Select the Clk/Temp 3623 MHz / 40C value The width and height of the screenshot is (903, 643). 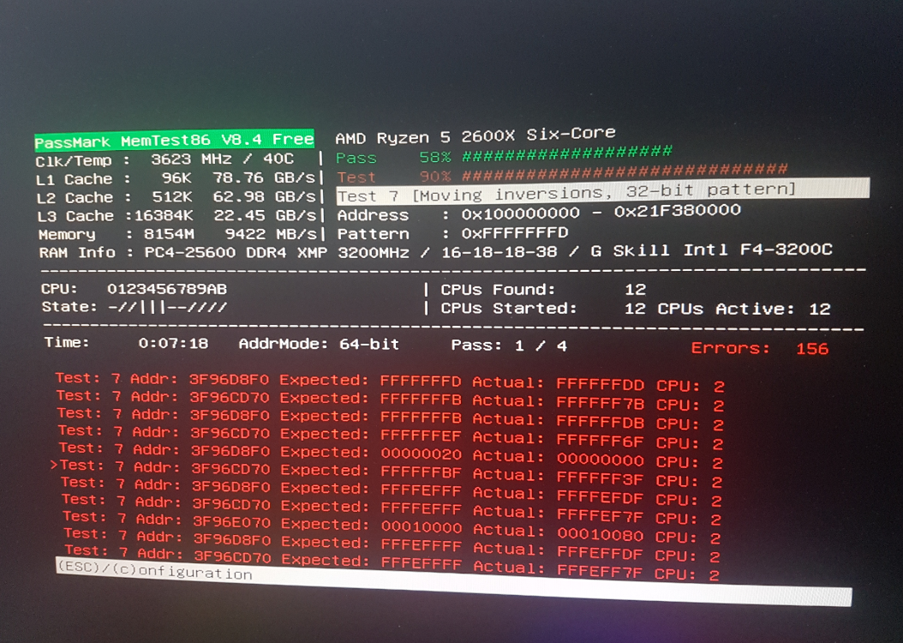[223, 159]
